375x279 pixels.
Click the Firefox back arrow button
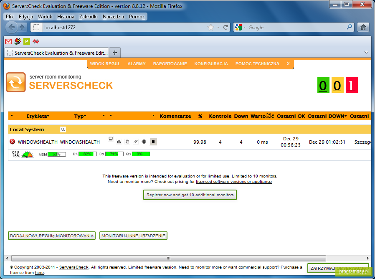point(11,27)
